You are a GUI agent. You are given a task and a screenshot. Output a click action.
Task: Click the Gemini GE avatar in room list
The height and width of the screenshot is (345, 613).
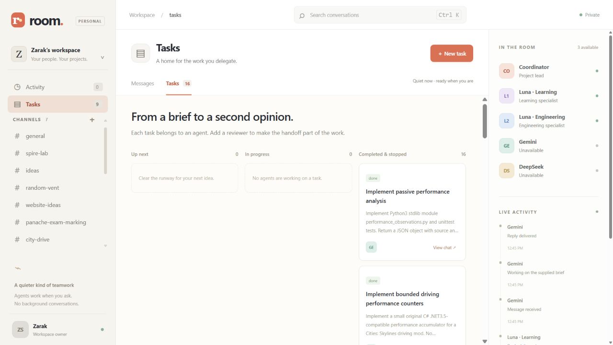pos(507,146)
